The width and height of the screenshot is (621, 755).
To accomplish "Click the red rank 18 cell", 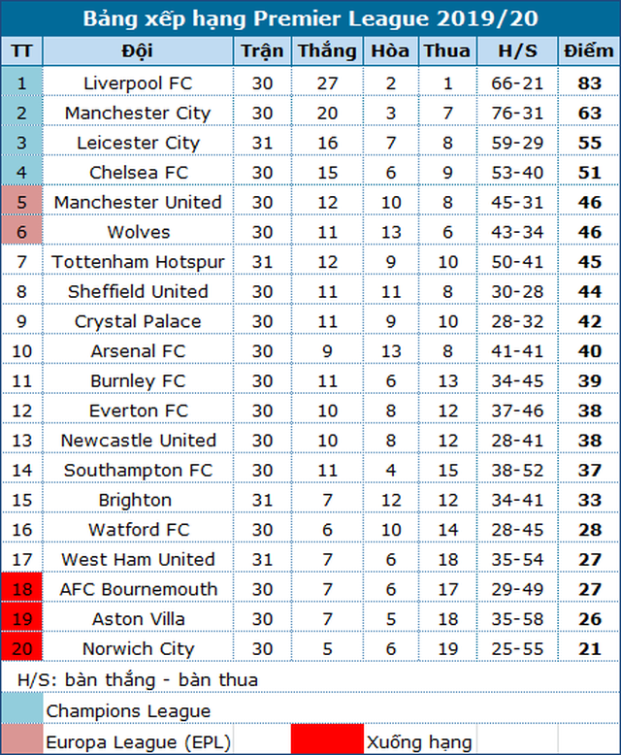I will coord(21,589).
